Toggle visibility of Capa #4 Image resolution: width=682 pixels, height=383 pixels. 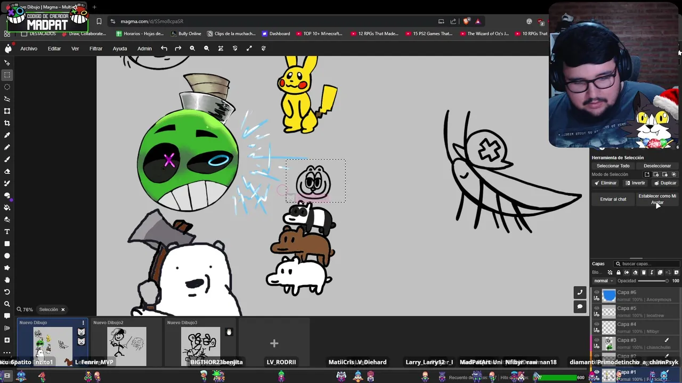point(597,324)
